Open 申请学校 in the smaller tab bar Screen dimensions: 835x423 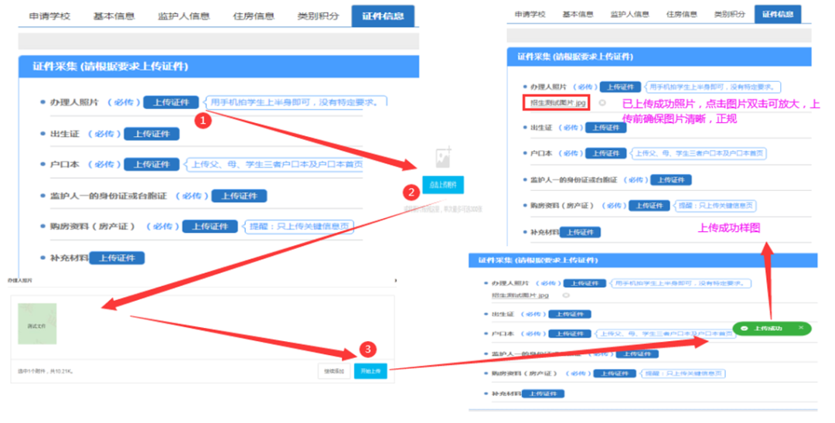tap(530, 15)
